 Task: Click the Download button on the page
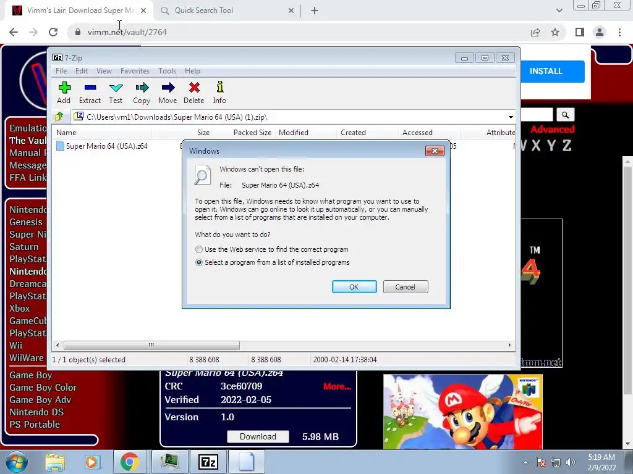click(258, 436)
